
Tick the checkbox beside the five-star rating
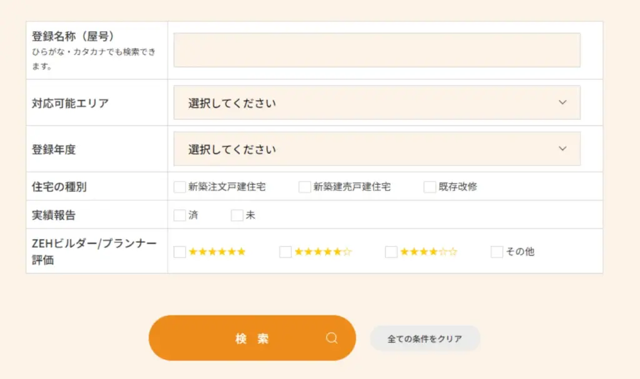click(285, 252)
